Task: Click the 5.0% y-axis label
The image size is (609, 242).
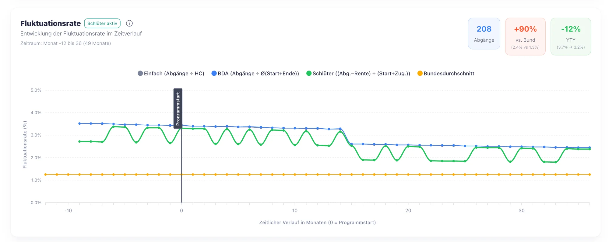Action: click(x=36, y=90)
